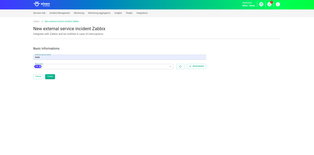Navigate to the Integrations menu

click(142, 13)
